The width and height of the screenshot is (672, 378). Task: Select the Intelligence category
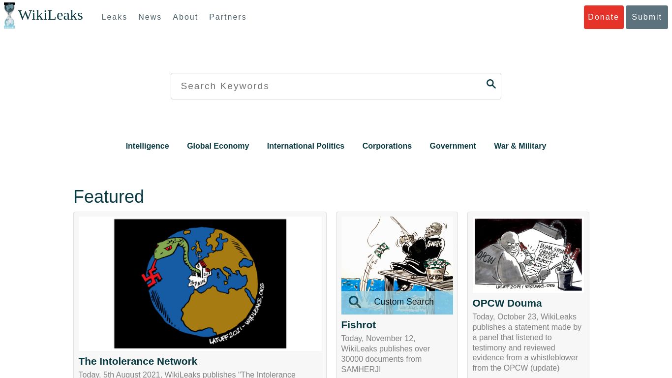pyautogui.click(x=147, y=146)
